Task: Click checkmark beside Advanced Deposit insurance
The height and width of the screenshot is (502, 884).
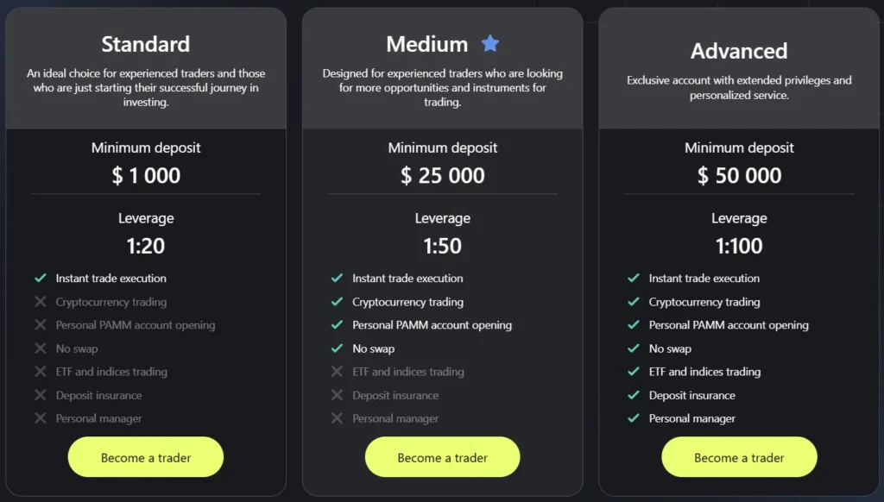Action: [633, 395]
